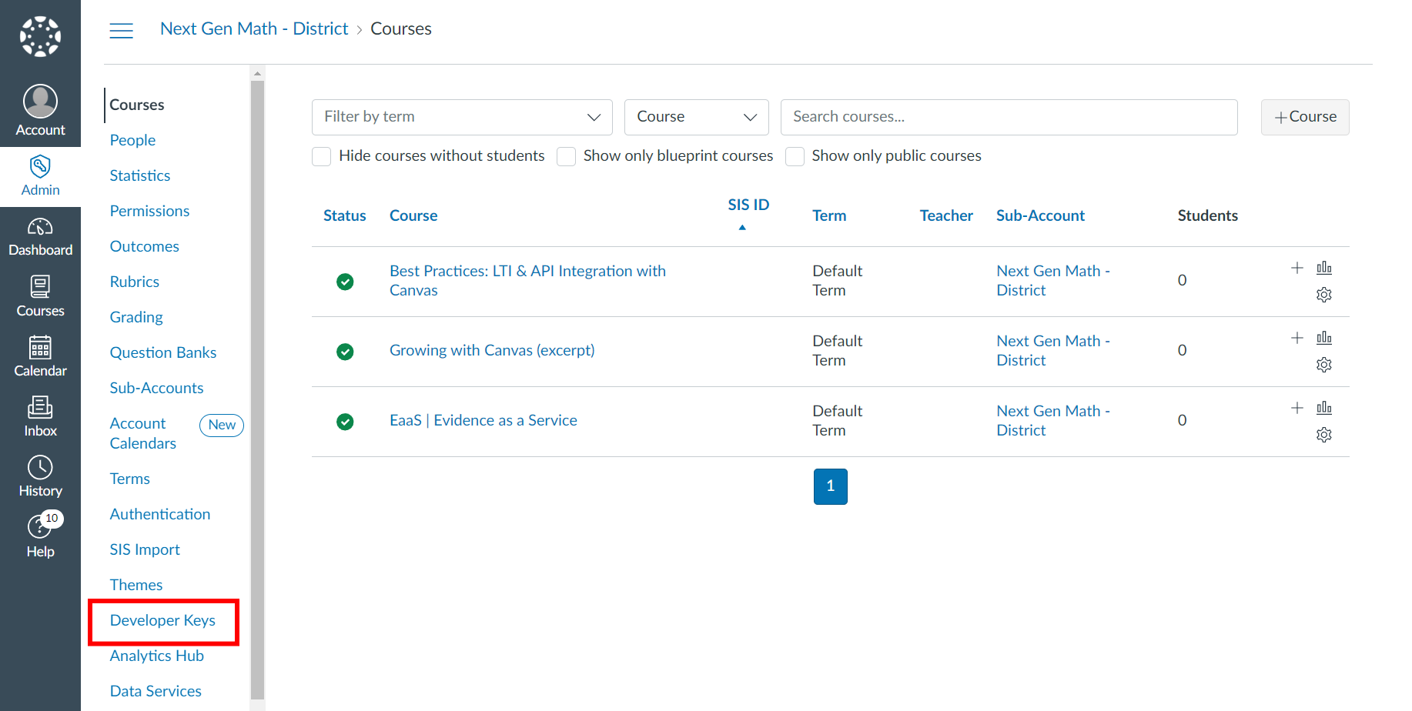The image size is (1412, 711).
Task: Enable Show only blueprint courses checkbox
Action: (566, 156)
